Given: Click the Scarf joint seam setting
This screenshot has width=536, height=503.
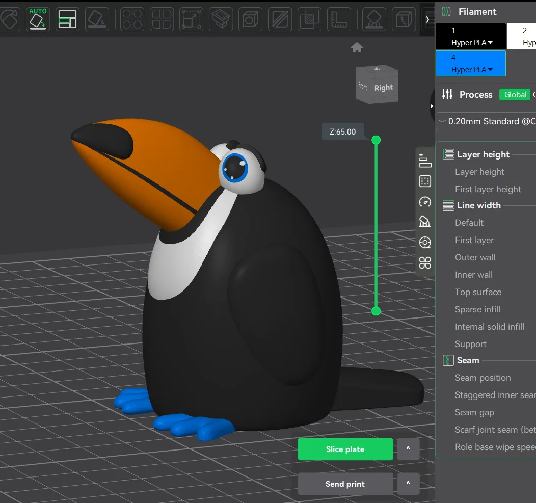Looking at the screenshot, I should tap(495, 430).
